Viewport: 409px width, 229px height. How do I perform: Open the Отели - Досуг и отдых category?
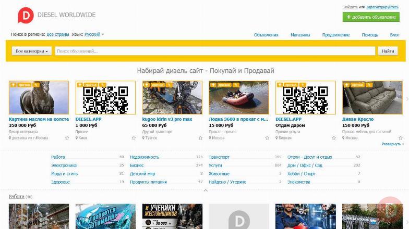tap(310, 157)
